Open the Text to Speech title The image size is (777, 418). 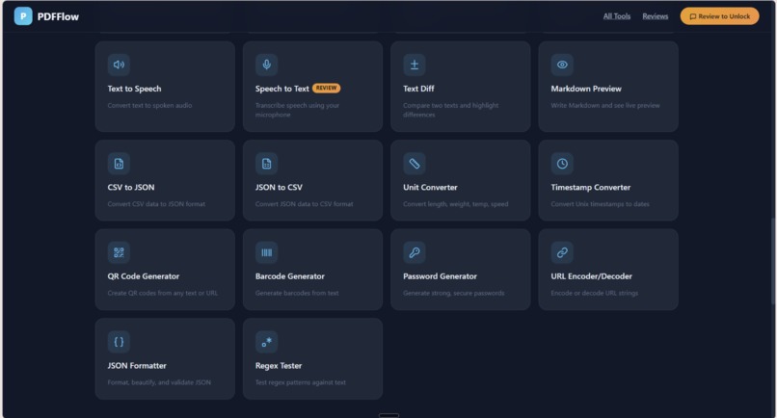coord(134,89)
